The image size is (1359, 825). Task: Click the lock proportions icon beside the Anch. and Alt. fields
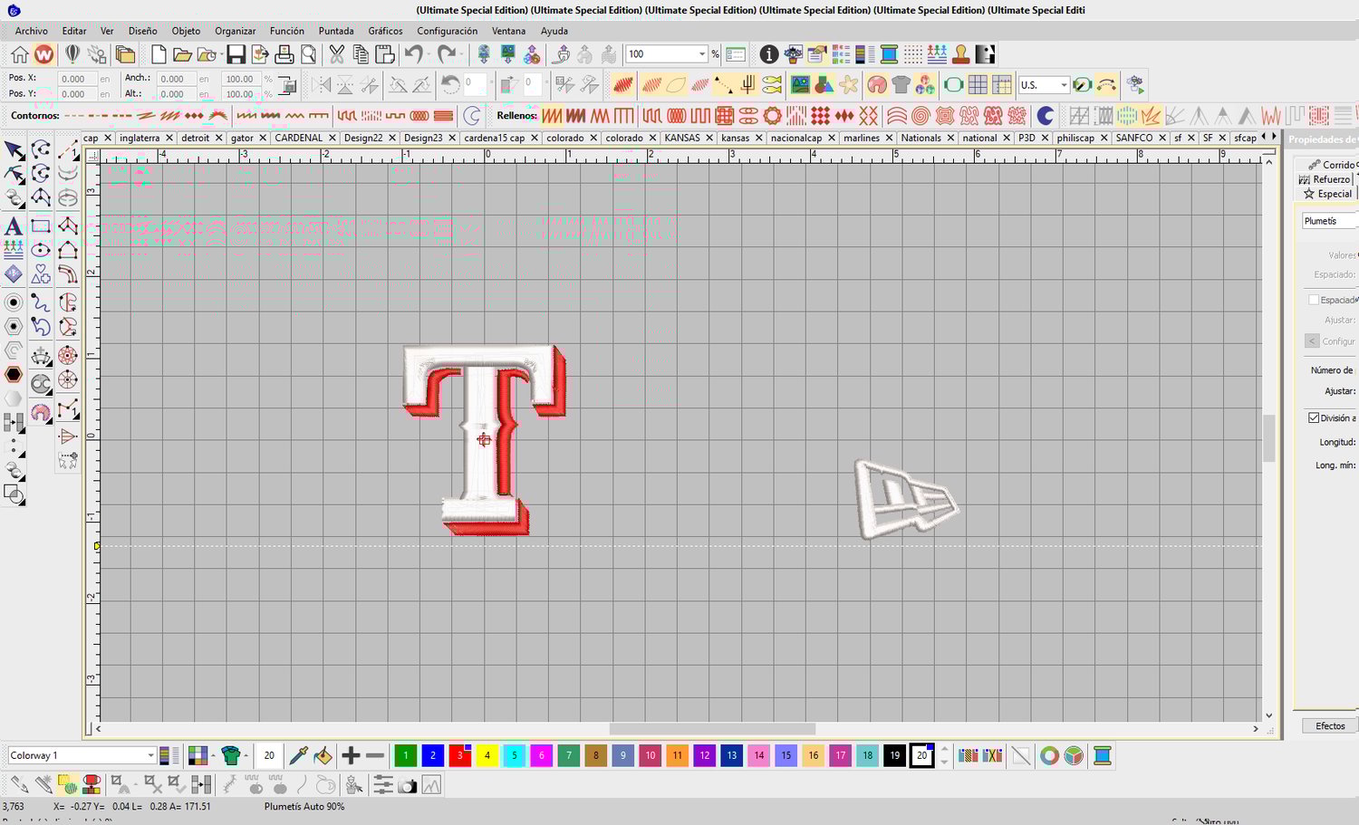tap(287, 86)
